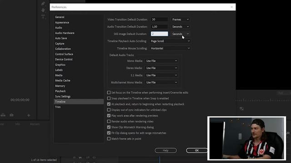Click the 00;00;00;00 timecode display
The width and height of the screenshot is (291, 163).
click(x=20, y=100)
